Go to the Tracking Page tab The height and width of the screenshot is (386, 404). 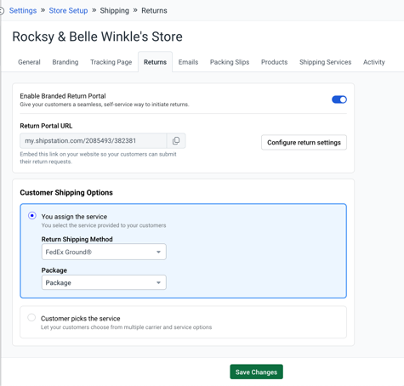[x=111, y=62]
